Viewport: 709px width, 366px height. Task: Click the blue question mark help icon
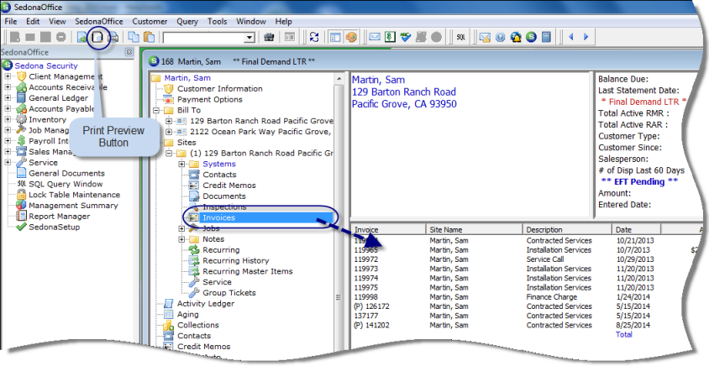[x=500, y=37]
